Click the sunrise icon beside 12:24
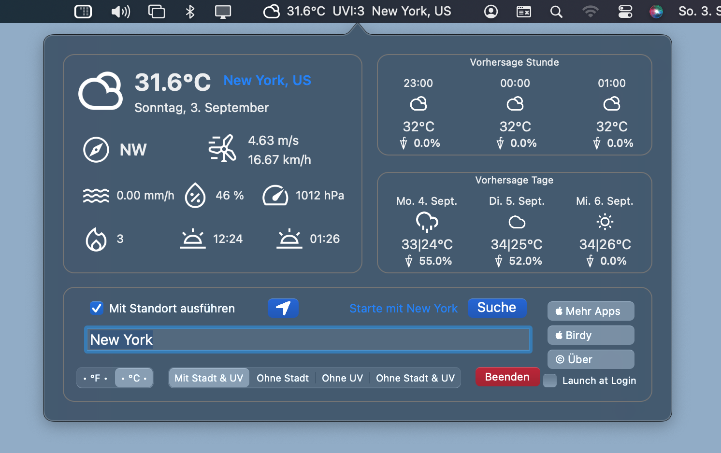This screenshot has height=453, width=721. point(193,239)
